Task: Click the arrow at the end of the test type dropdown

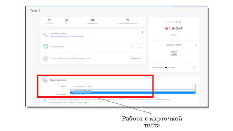Action: point(193,87)
